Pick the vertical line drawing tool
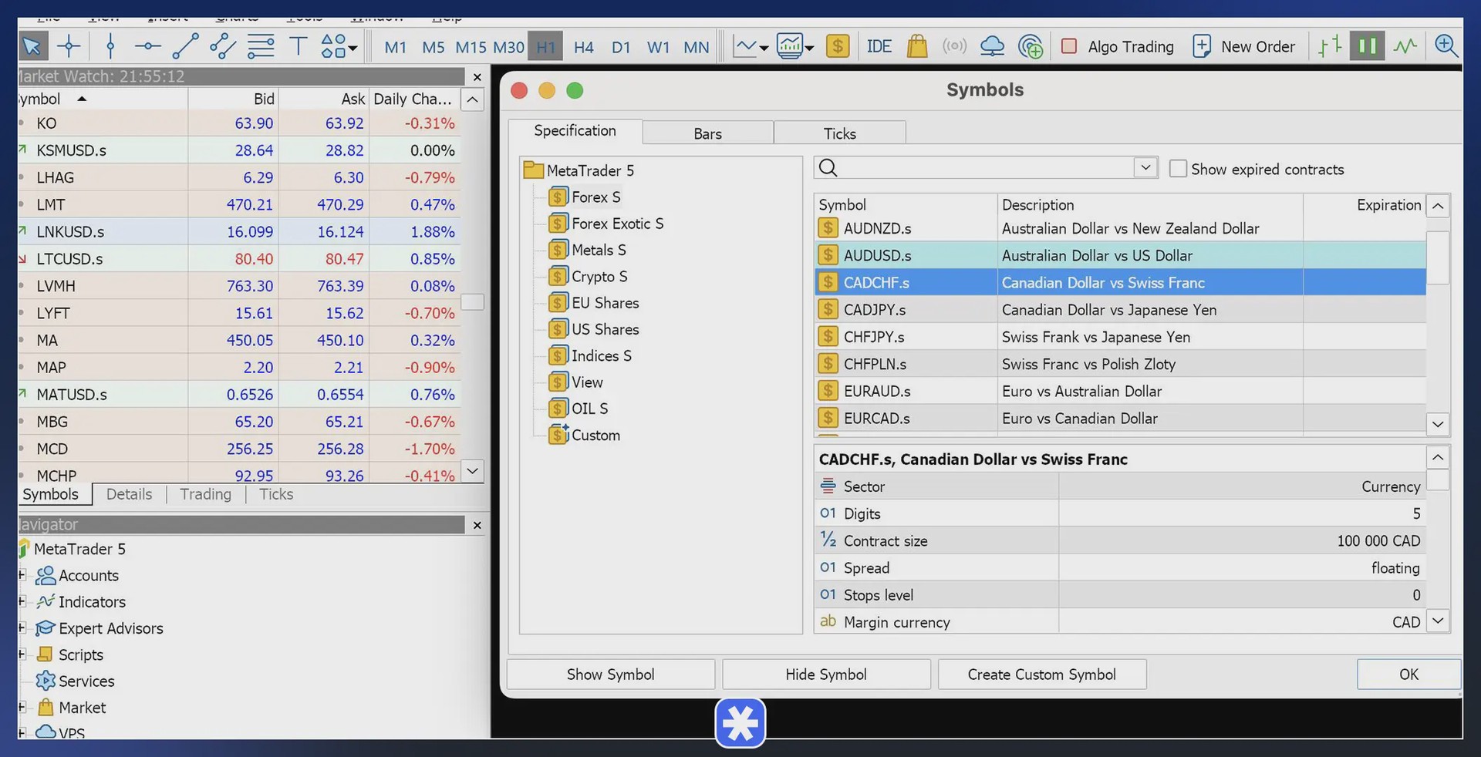 pos(110,46)
